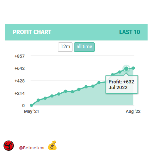This screenshot has width=154, height=154.
Task: Click the first data point at zero
Action: (x=31, y=105)
